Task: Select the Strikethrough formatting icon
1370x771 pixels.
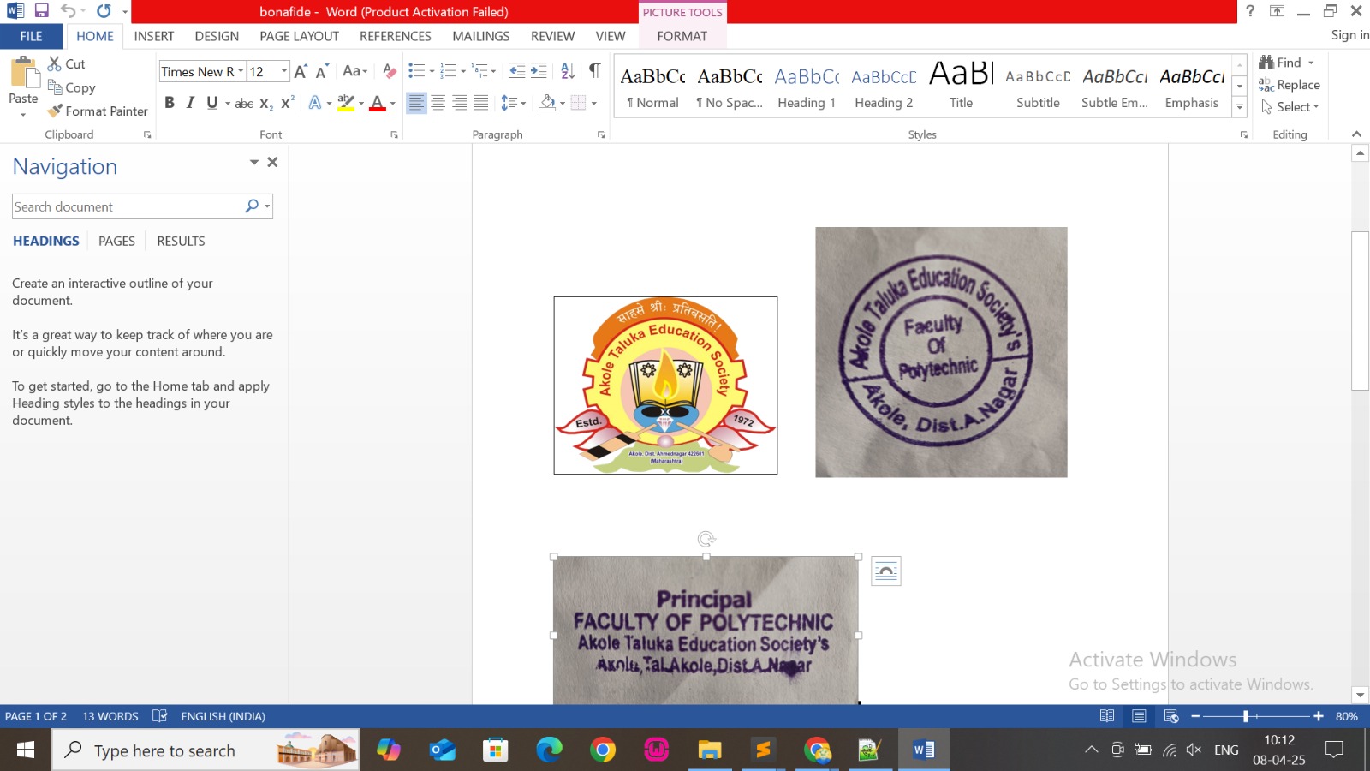Action: pos(244,103)
